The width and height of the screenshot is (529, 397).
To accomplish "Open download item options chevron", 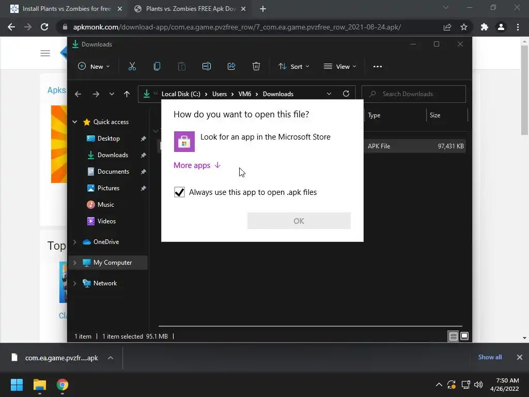I will [x=111, y=358].
